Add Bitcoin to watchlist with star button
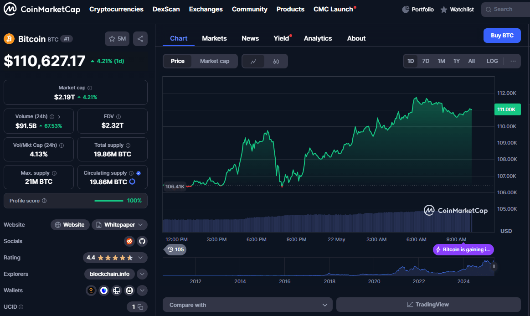Screen dimensions: 530x316 click(117, 39)
